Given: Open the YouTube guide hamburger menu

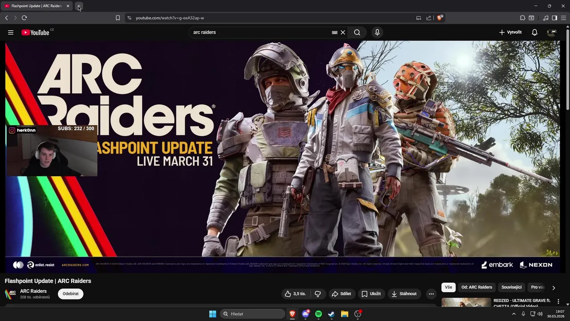Looking at the screenshot, I should point(11,32).
